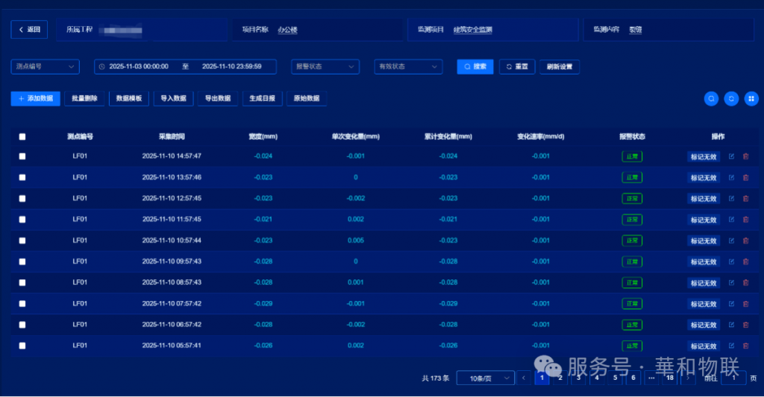The image size is (764, 397).
Task: Open the 测点编号 dropdown filter
Action: (46, 66)
